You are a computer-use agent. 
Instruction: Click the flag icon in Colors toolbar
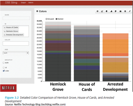pos(116,11)
